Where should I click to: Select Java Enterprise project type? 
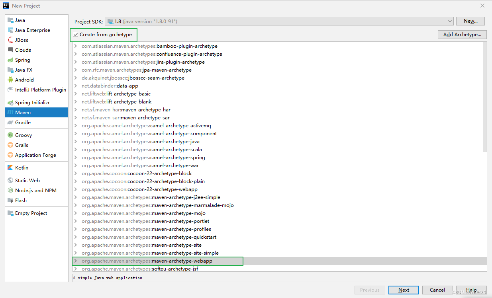pyautogui.click(x=37, y=30)
